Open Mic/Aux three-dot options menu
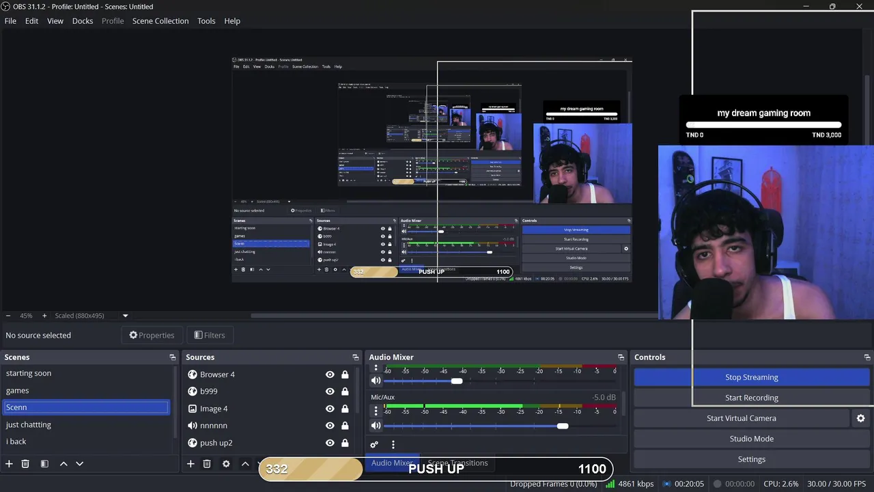Image resolution: width=874 pixels, height=492 pixels. 376,411
